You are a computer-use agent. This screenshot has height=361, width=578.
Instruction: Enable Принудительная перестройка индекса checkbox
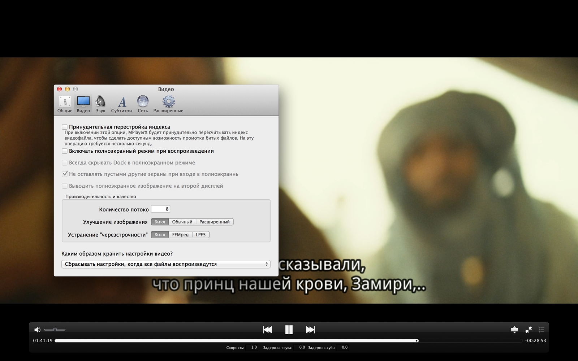[x=65, y=127]
